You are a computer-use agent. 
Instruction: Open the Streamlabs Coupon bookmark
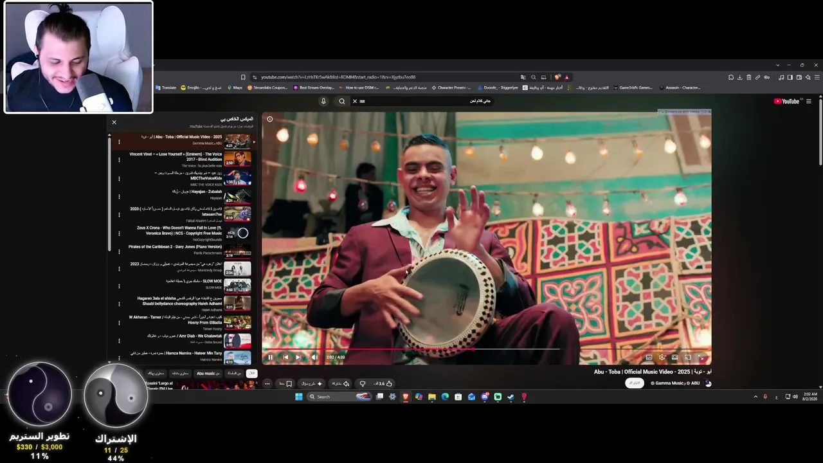click(x=268, y=87)
